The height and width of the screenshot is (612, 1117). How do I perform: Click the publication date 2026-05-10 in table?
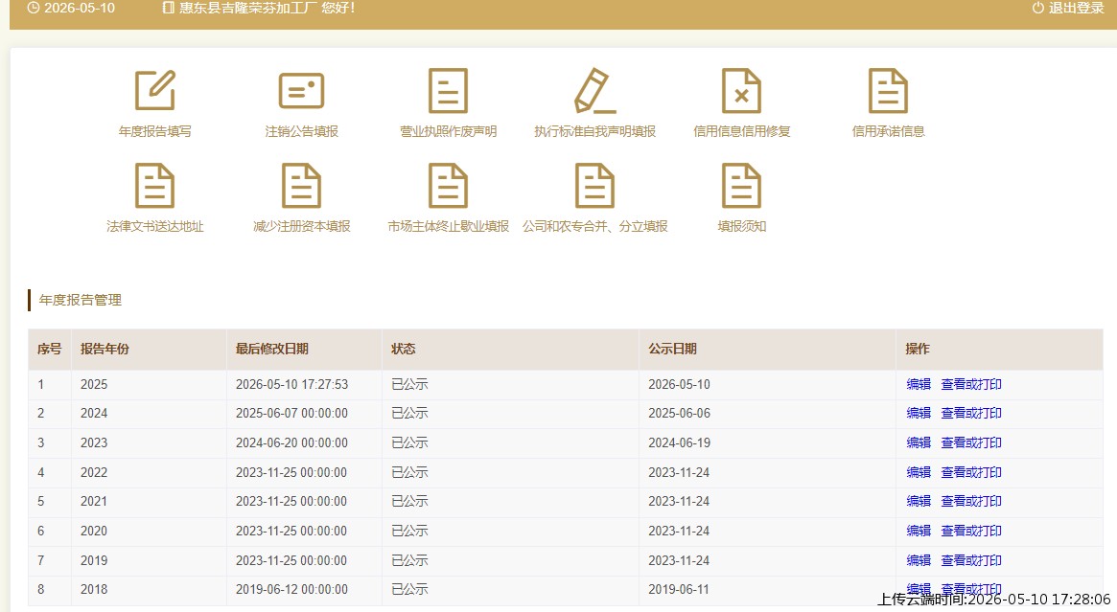[x=679, y=384]
